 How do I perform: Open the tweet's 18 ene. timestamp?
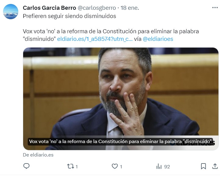pos(130,8)
